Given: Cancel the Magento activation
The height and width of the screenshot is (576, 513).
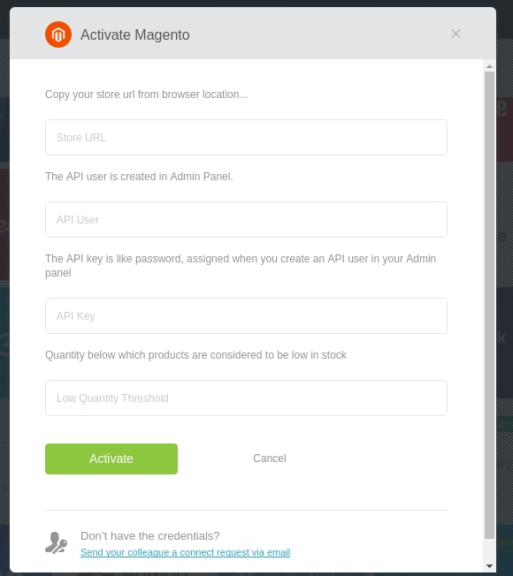Looking at the screenshot, I should point(270,459).
